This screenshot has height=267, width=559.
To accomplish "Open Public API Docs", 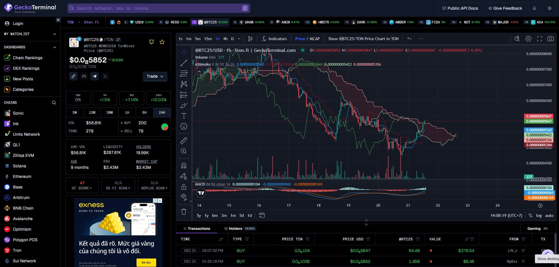I will tap(460, 8).
